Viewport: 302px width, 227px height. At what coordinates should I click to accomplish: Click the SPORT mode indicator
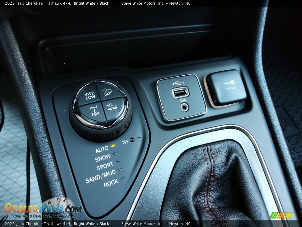pyautogui.click(x=118, y=162)
